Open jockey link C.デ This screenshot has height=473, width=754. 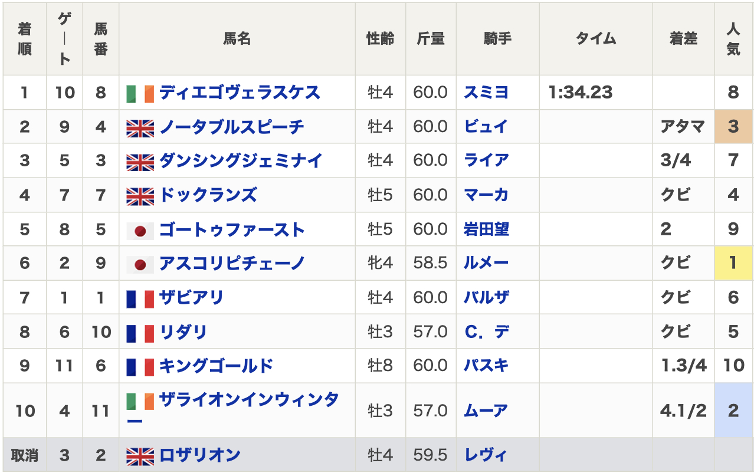click(x=486, y=331)
